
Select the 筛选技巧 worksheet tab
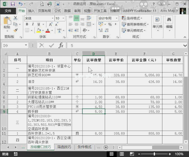pyautogui.click(x=64, y=147)
